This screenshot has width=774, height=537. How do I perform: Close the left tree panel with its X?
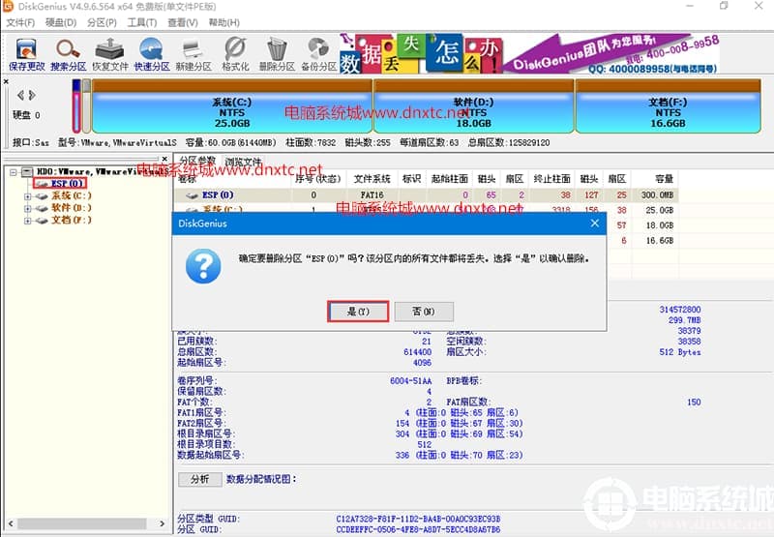click(x=164, y=159)
